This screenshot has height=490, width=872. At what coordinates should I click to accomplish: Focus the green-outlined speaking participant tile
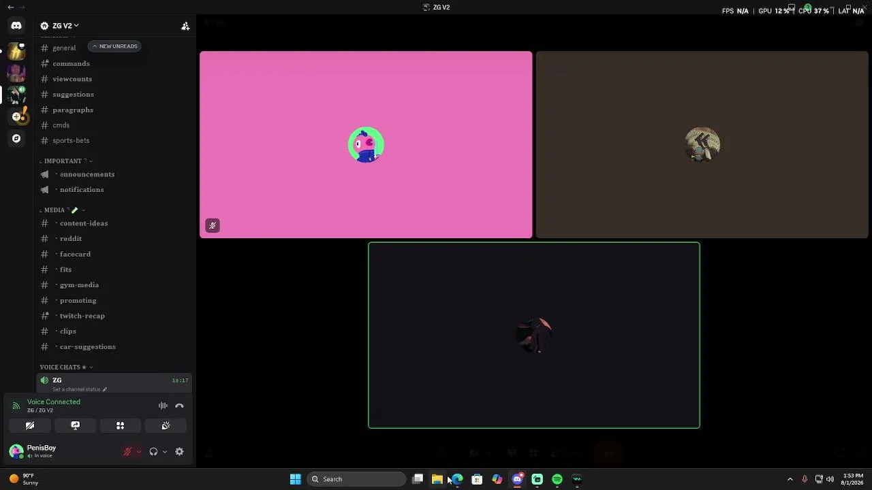[x=534, y=336]
